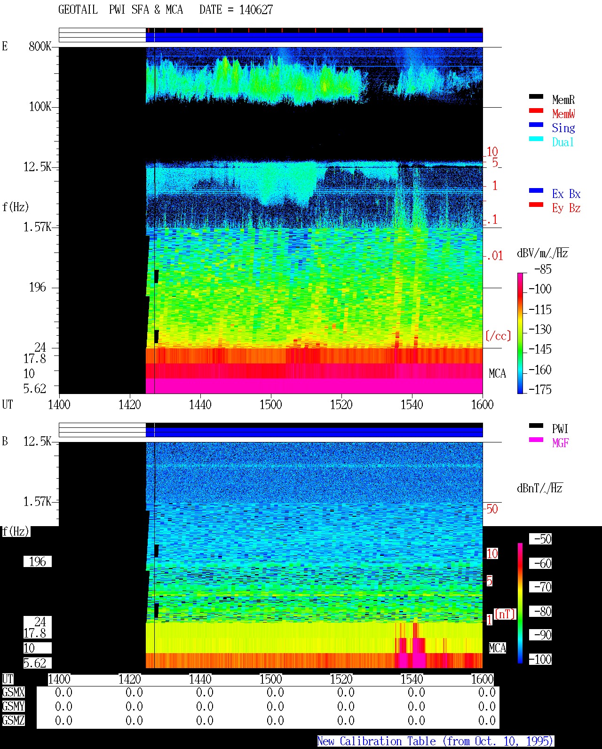Click the "GSMX" row label
This screenshot has height=749, width=602.
(x=13, y=693)
